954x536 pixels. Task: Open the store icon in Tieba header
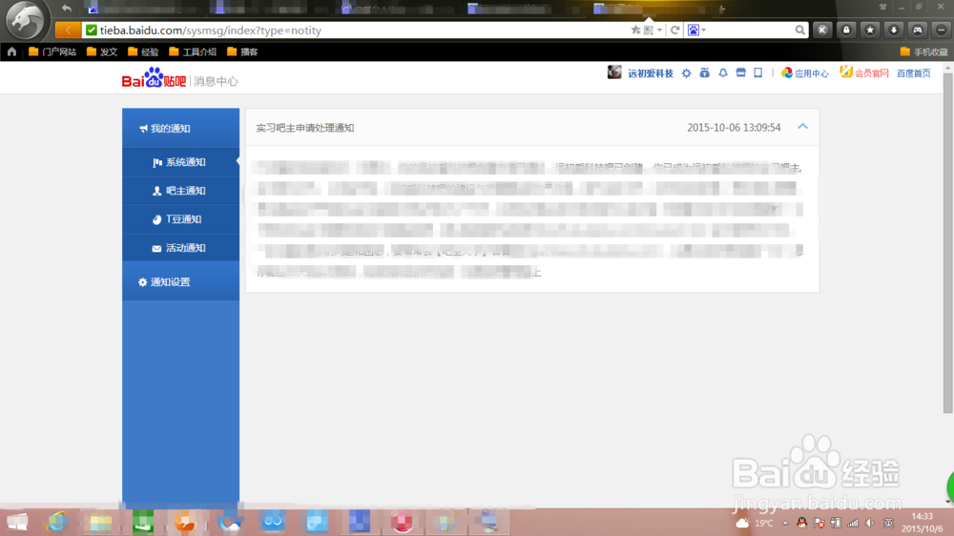740,73
